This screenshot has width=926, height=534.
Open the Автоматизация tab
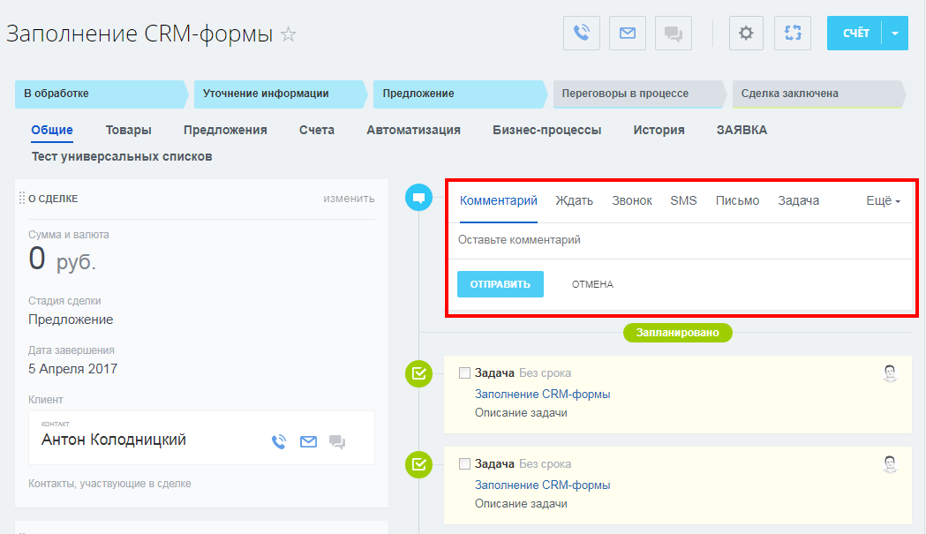[x=413, y=130]
